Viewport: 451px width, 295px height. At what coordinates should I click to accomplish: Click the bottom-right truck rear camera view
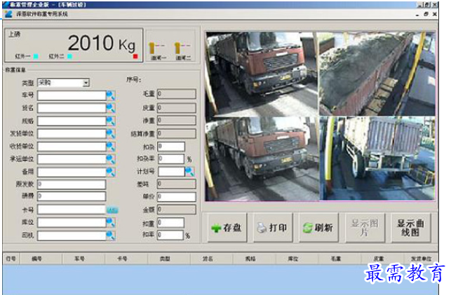pos(377,158)
